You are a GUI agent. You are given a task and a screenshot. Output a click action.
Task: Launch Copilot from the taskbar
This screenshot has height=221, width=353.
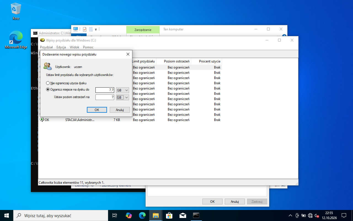[129, 215]
